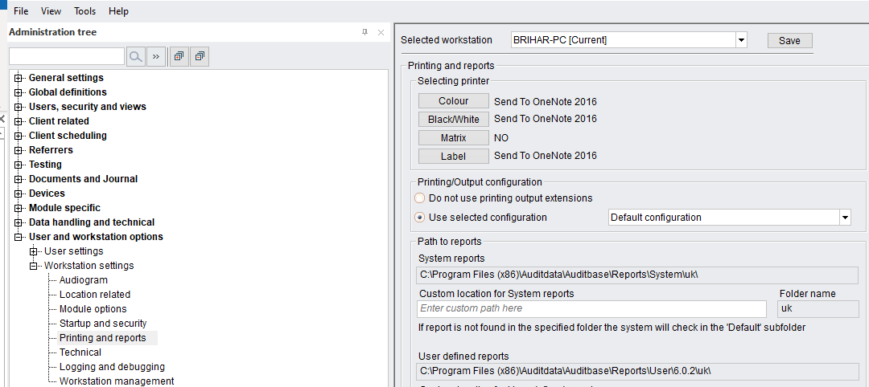Select the Workstation settings tree label
The height and width of the screenshot is (387, 869).
(89, 266)
